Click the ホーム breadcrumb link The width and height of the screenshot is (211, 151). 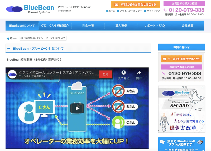(x=14, y=38)
